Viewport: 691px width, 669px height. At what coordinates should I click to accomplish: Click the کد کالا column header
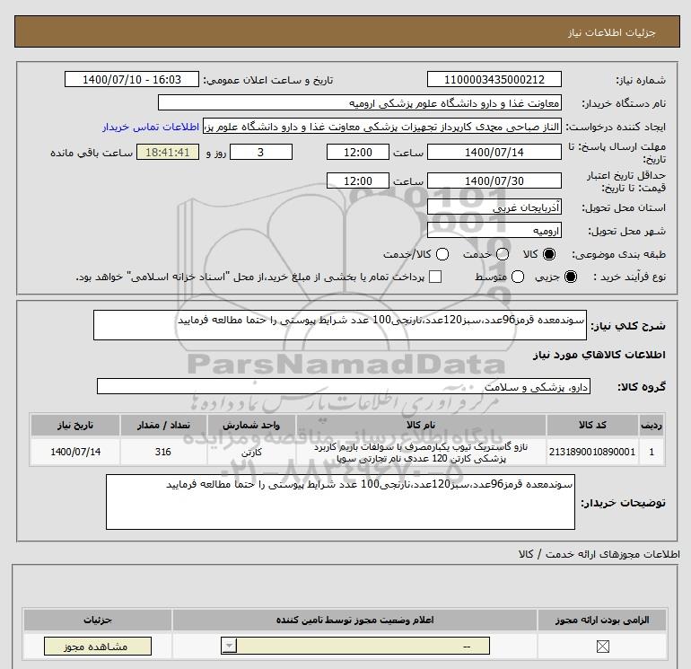pos(592,425)
